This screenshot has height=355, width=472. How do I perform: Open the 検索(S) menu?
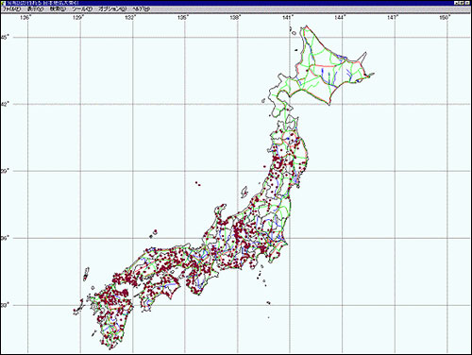58,9
